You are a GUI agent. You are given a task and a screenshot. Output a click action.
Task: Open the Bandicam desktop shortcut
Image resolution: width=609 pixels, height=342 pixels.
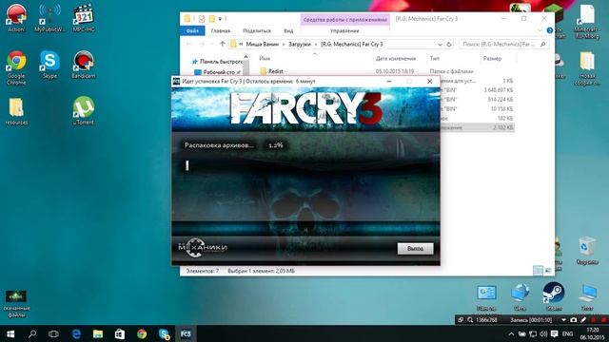[84, 65]
